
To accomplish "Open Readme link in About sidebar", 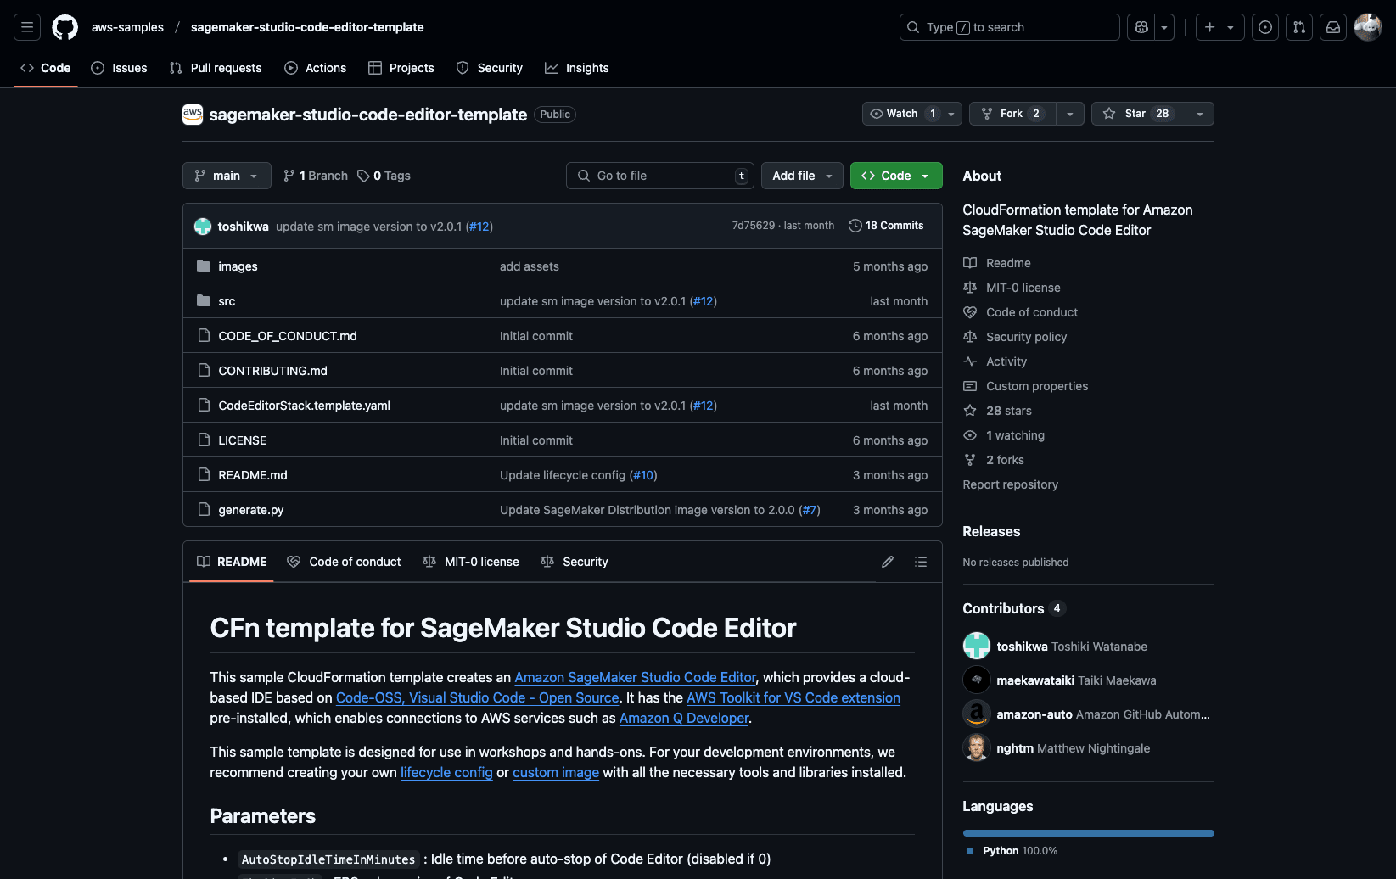I will [997, 263].
